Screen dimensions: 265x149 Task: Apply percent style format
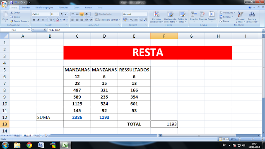131,20
